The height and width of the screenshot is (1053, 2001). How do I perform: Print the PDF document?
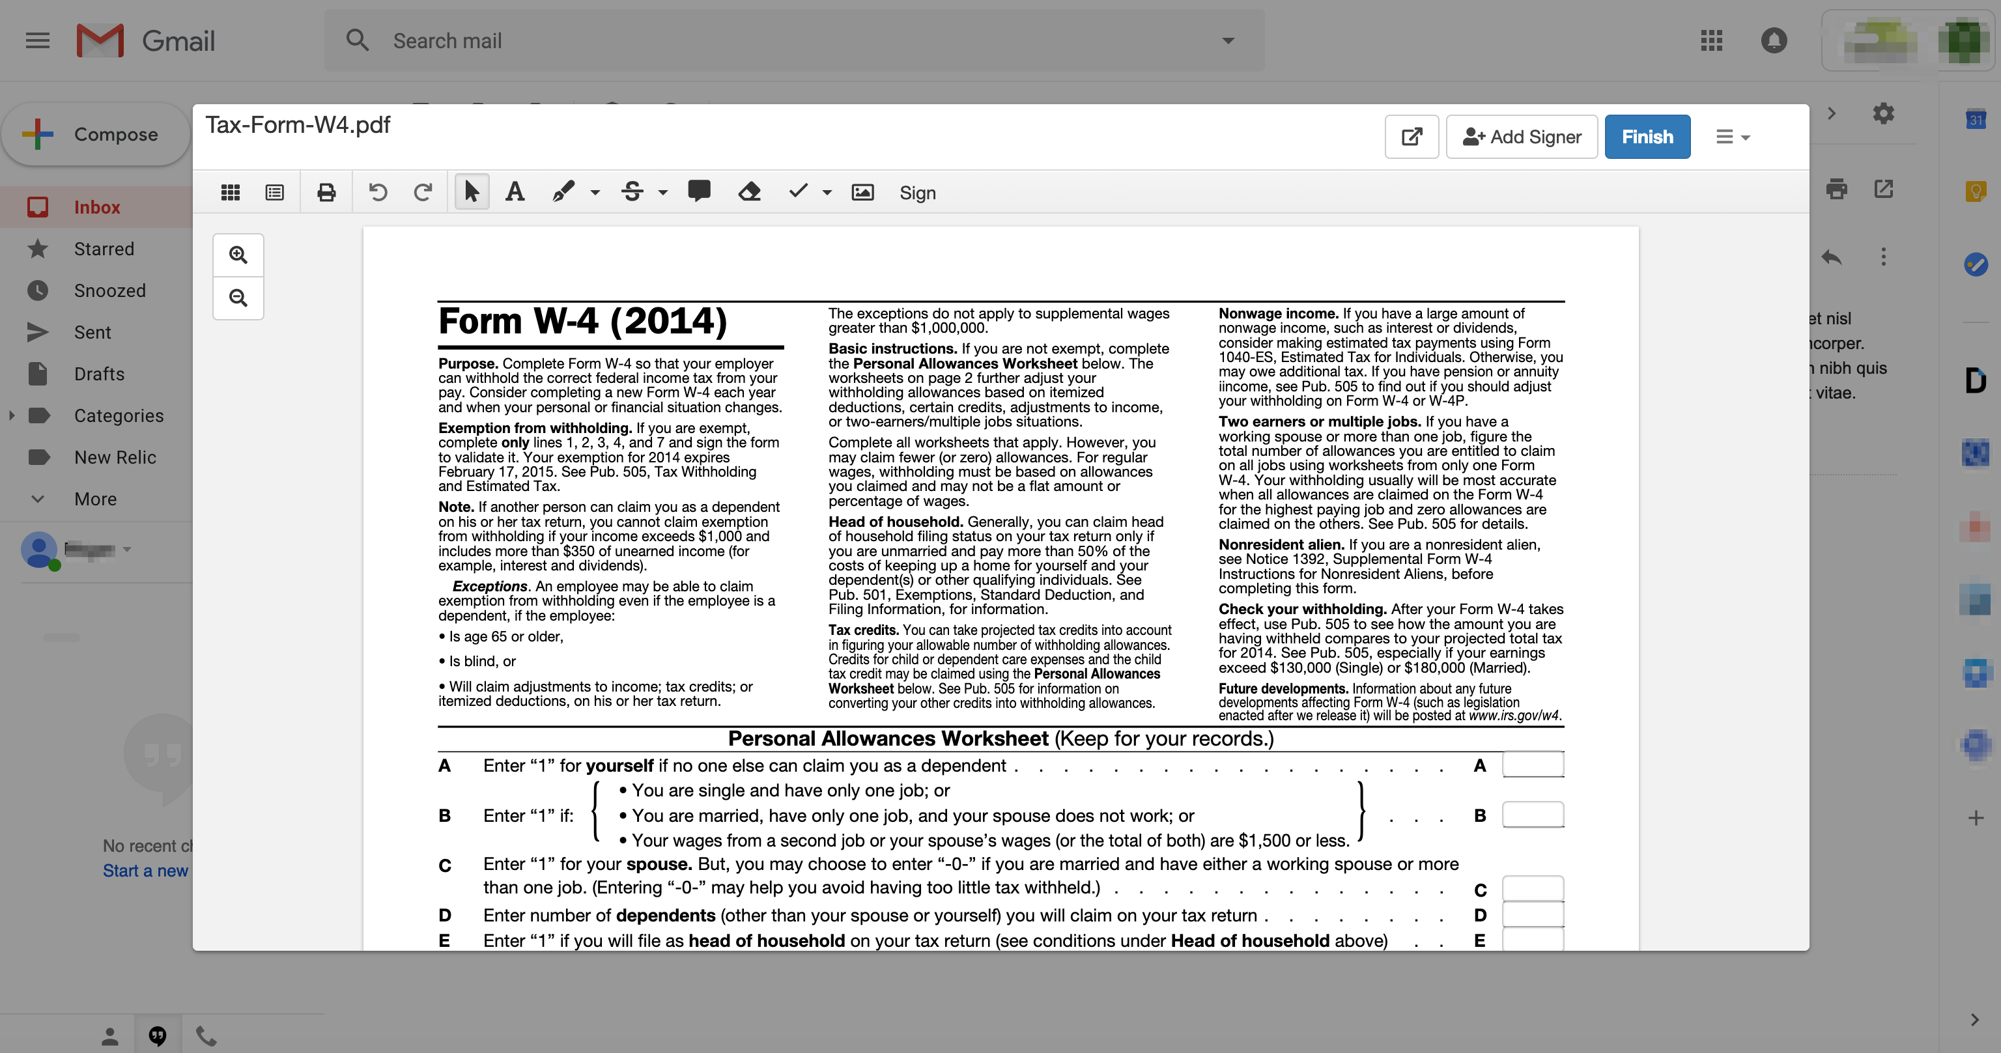tap(326, 192)
